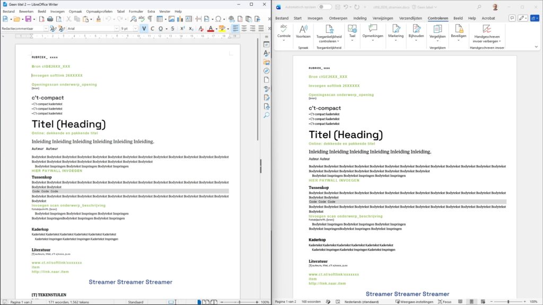543x305 pixels.
Task: Clear direct formatting in LibreOffice toolbar
Action: 201,29
